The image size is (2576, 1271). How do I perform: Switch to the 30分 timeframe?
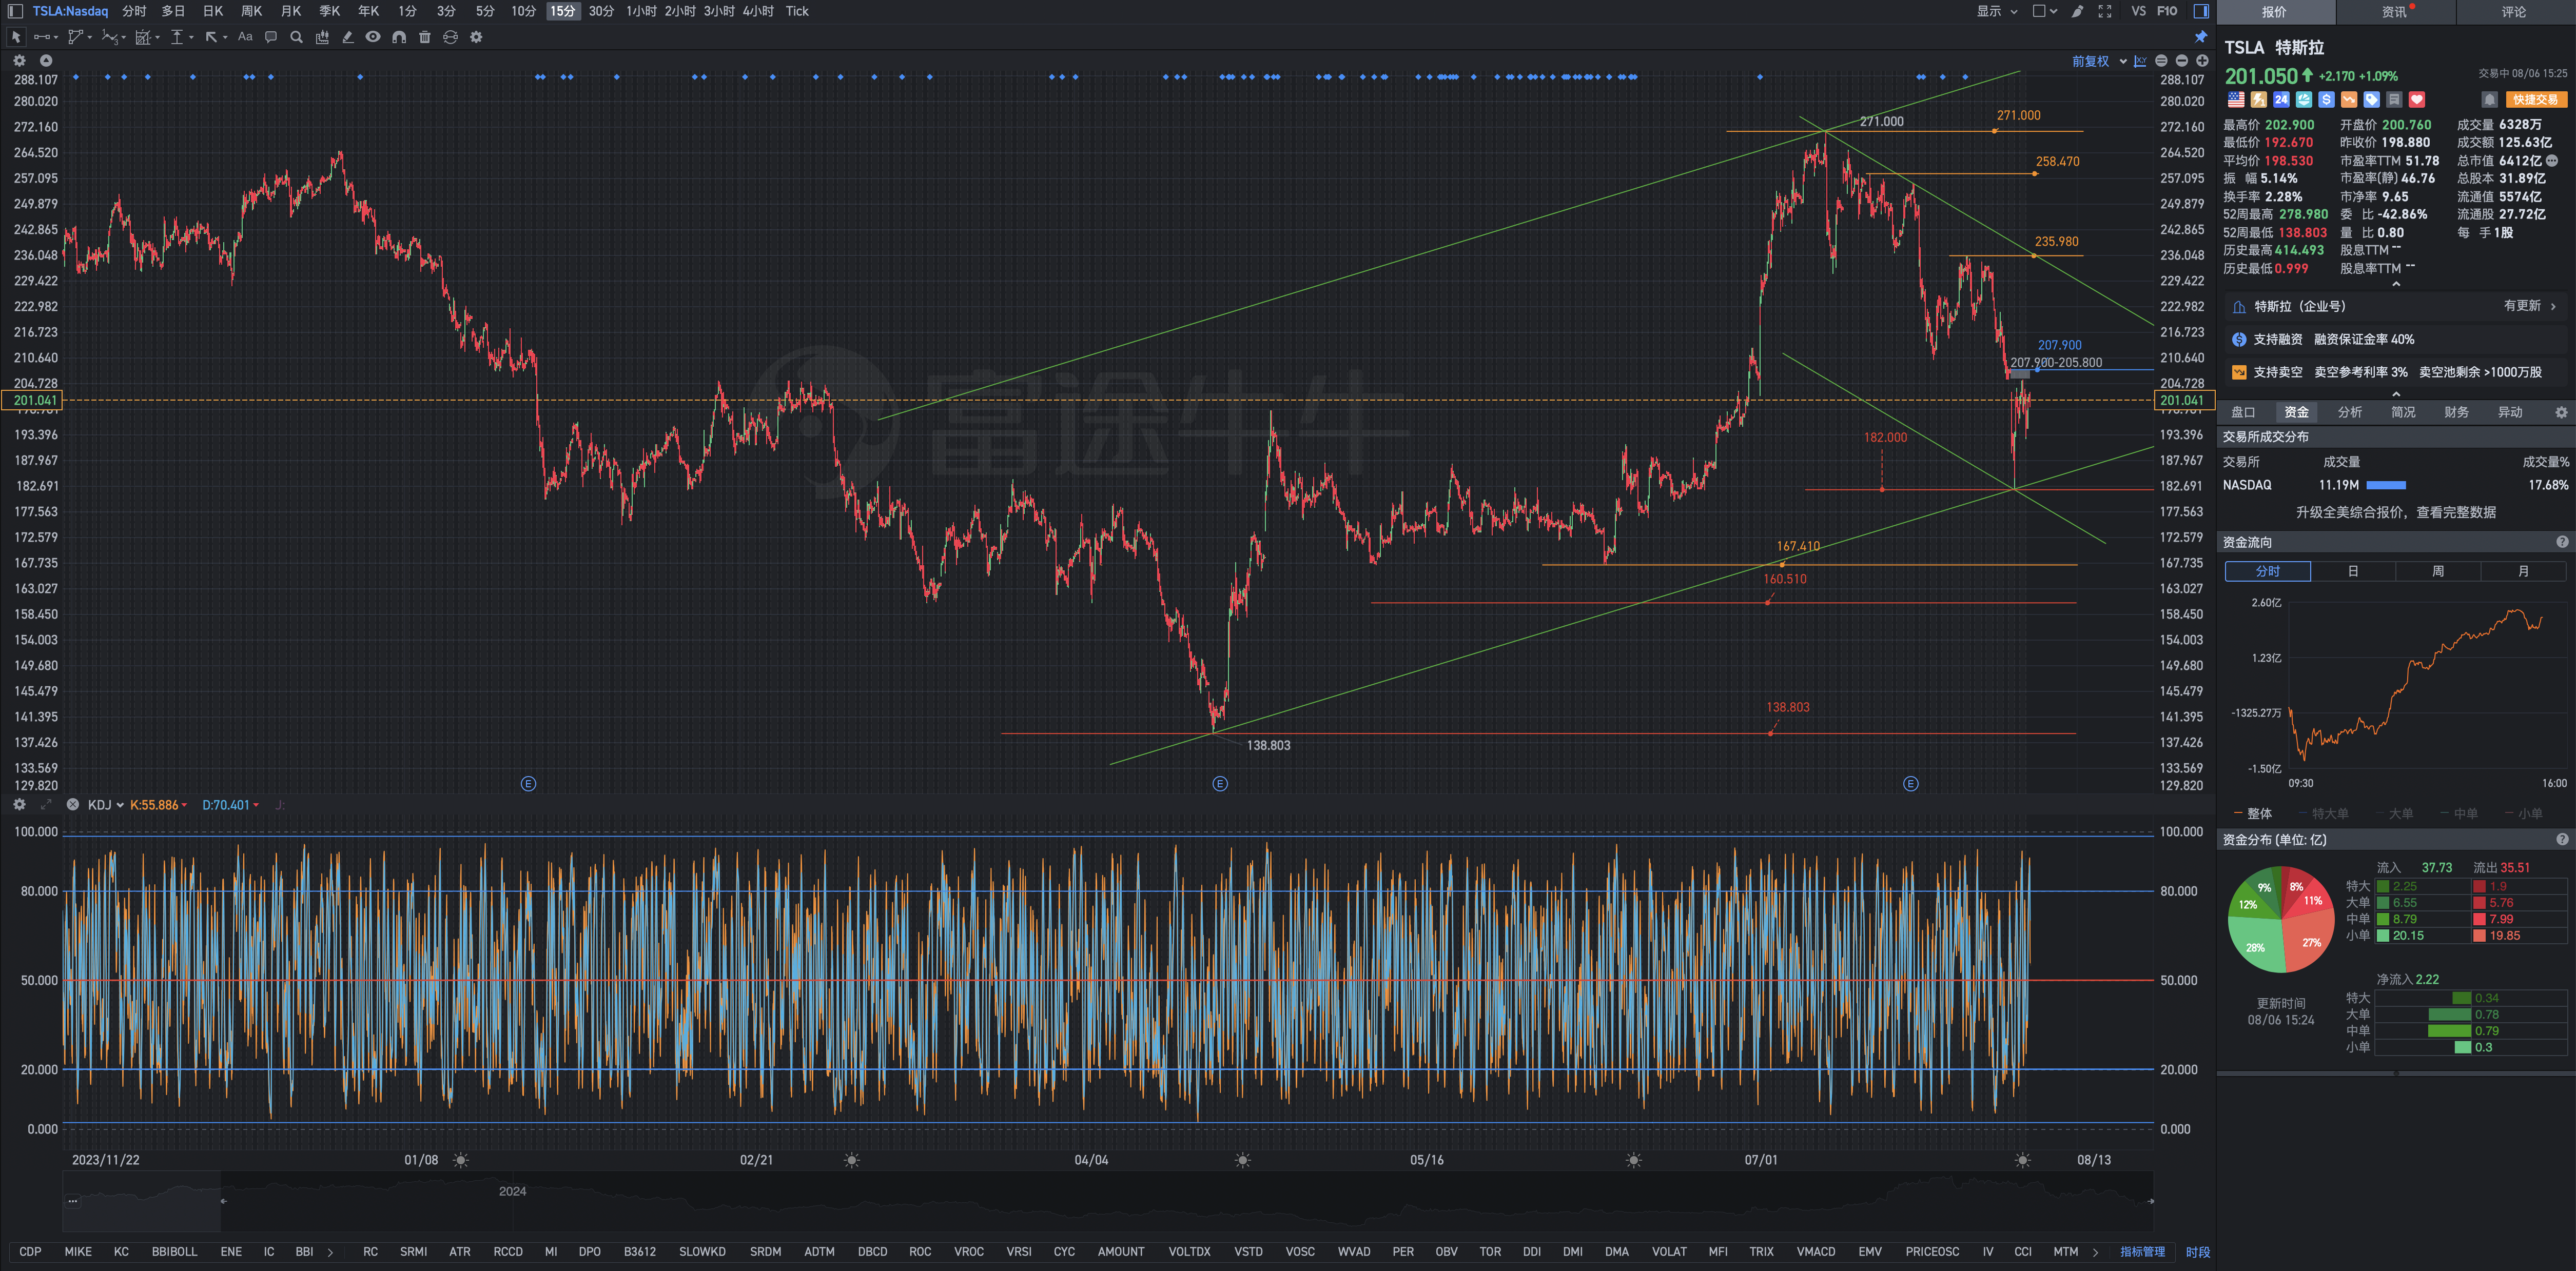[x=601, y=11]
